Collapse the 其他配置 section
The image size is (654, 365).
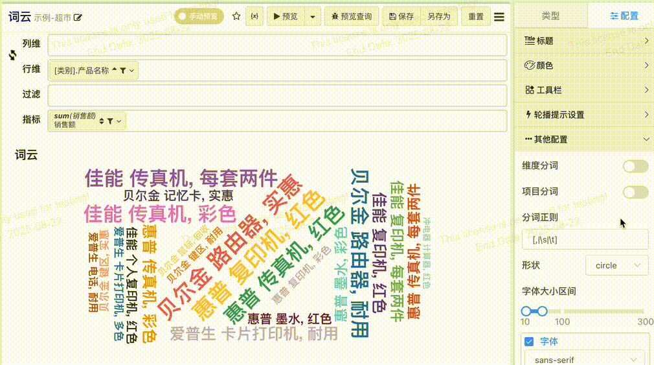point(584,139)
